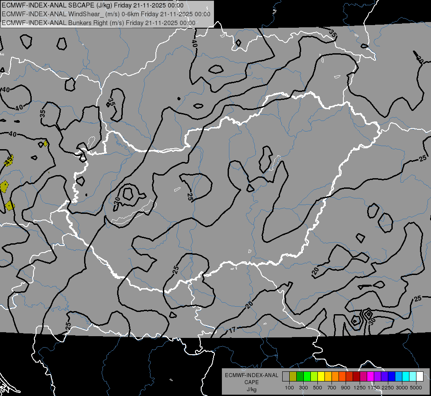Select the olive CAPE legend swatch
The height and width of the screenshot is (396, 431).
(293, 377)
